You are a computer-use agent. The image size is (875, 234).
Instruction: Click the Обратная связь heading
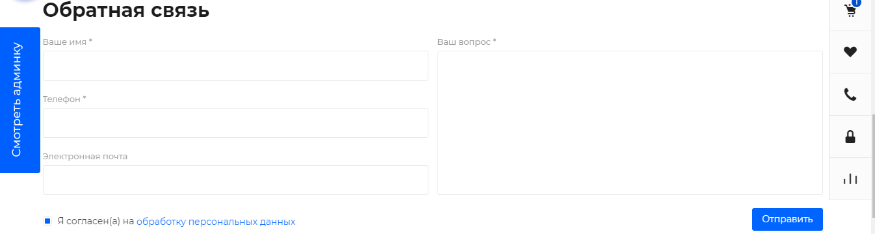[x=126, y=10]
